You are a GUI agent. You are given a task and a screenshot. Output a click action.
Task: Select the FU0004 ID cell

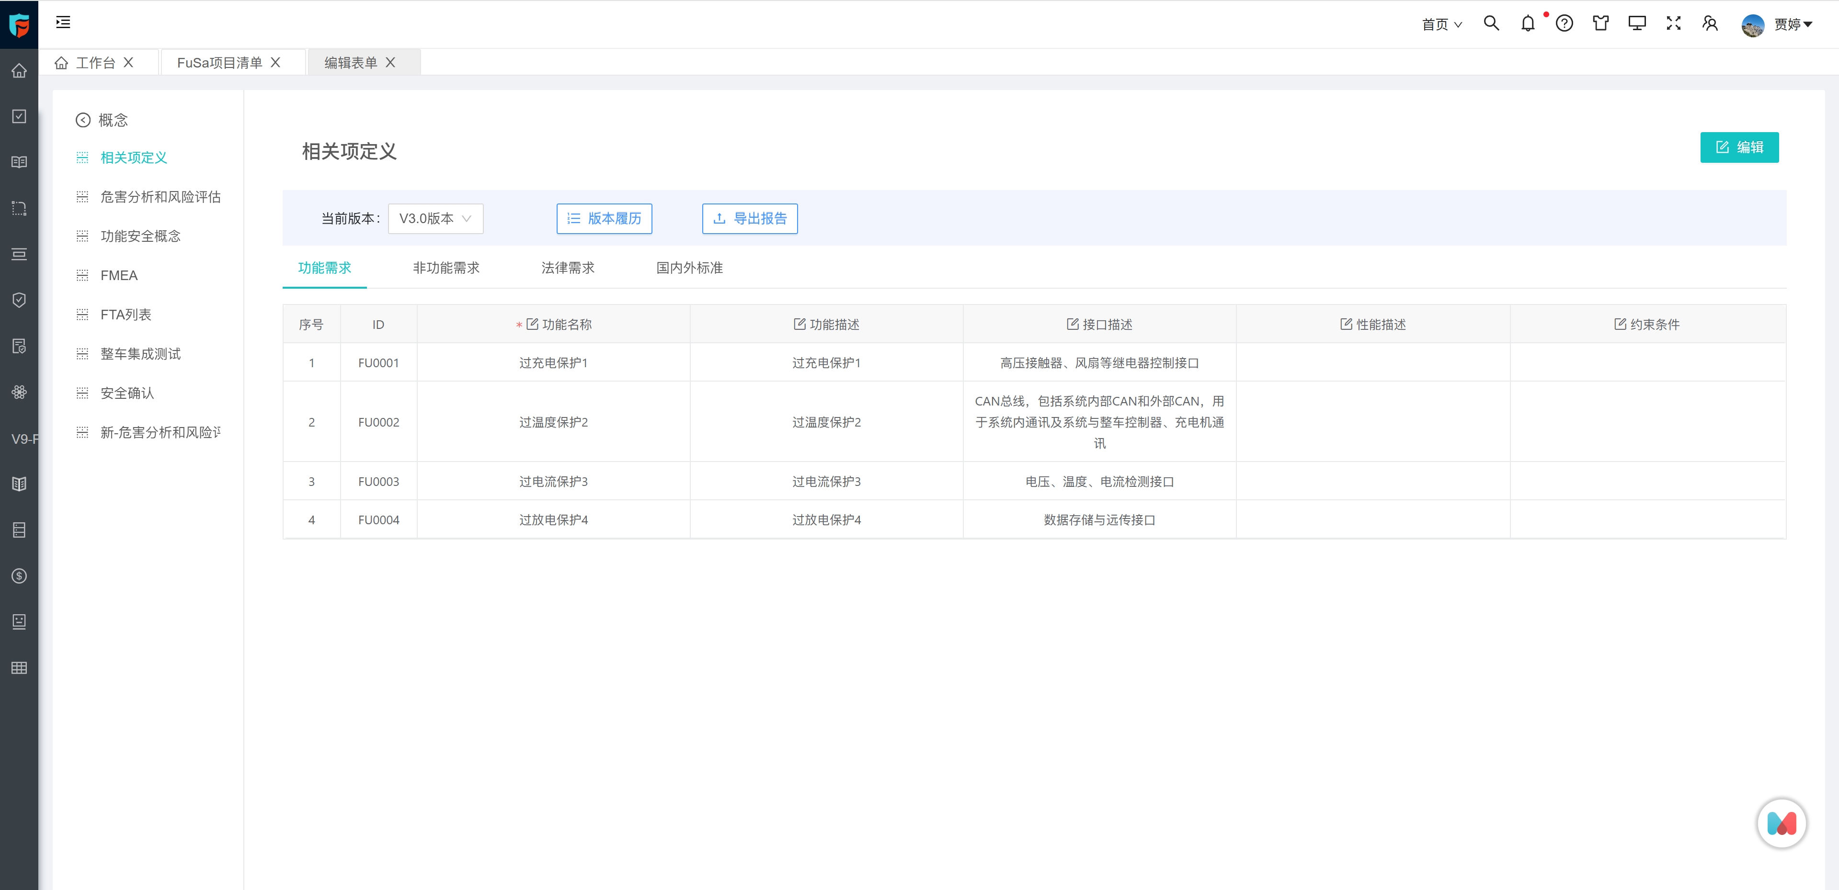point(378,519)
